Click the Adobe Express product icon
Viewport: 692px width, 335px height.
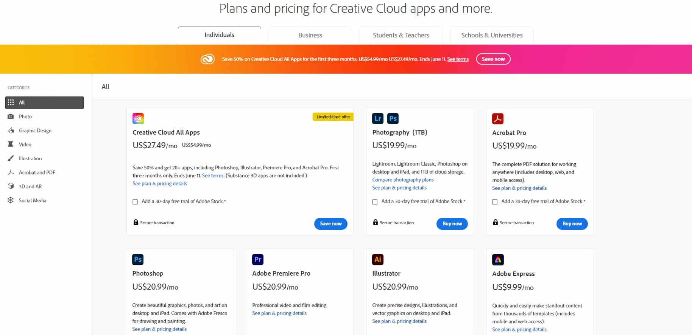[498, 260]
